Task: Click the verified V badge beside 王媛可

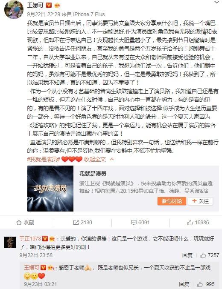Action: (x=49, y=5)
